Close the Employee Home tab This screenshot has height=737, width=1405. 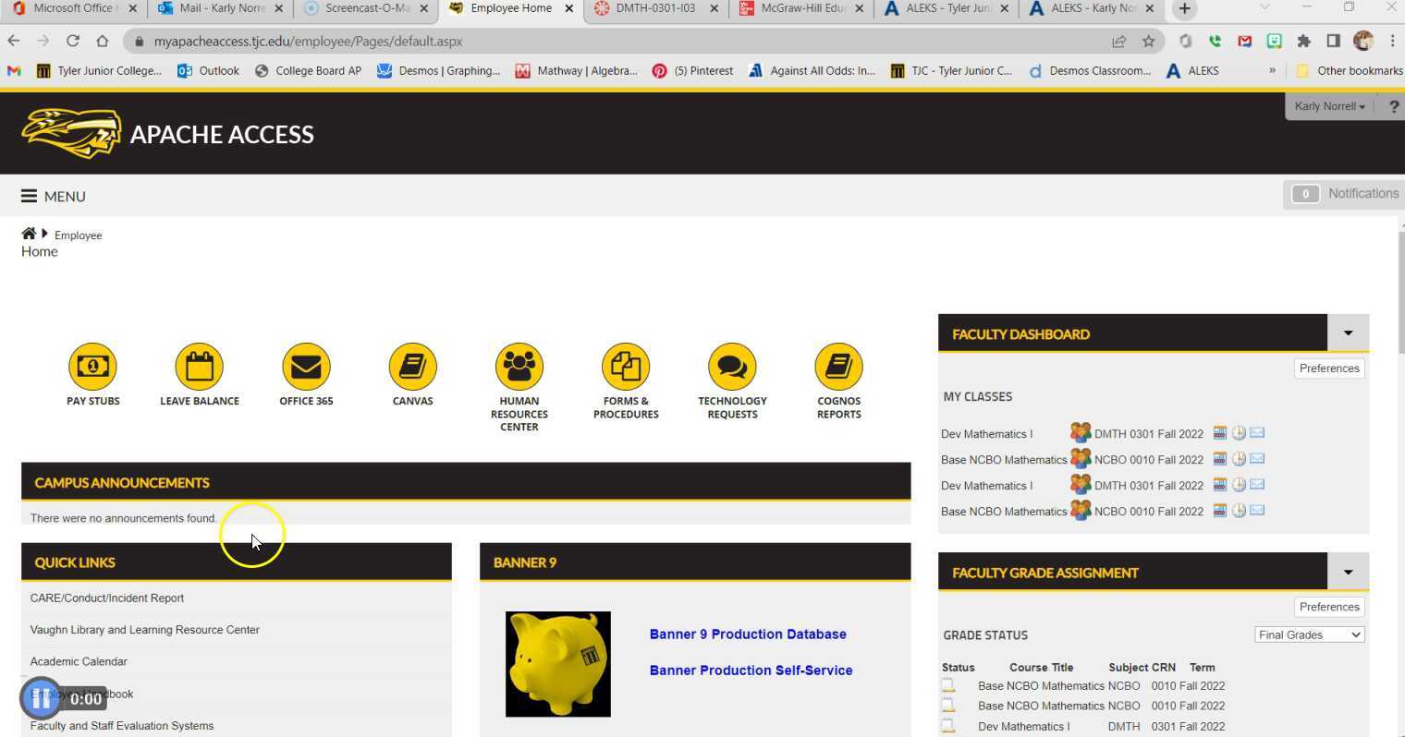569,8
